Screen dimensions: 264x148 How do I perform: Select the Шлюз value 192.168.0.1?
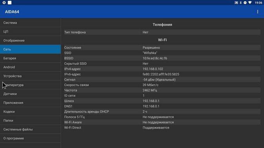point(151,101)
